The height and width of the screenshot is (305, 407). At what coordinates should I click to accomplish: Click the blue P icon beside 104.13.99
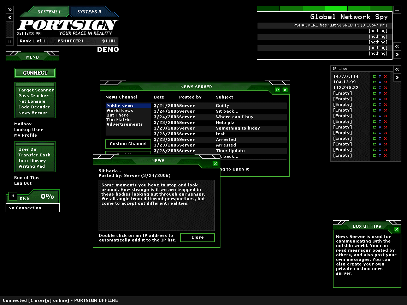click(x=380, y=82)
